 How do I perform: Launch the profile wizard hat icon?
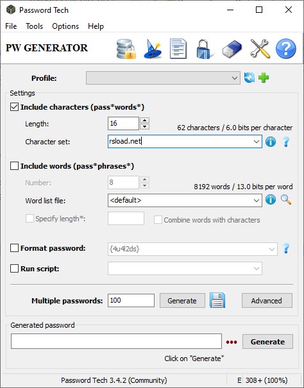[x=153, y=49]
